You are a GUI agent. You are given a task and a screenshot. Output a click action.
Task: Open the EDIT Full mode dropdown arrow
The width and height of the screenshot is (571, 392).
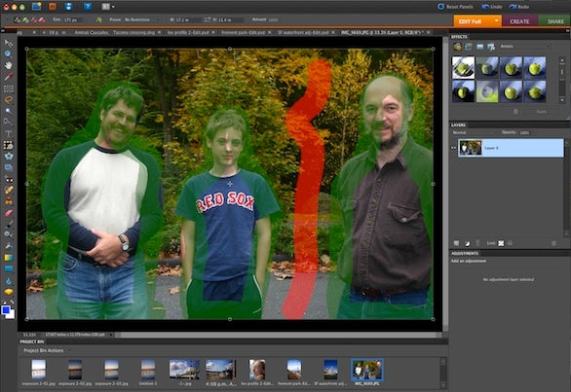[496, 21]
